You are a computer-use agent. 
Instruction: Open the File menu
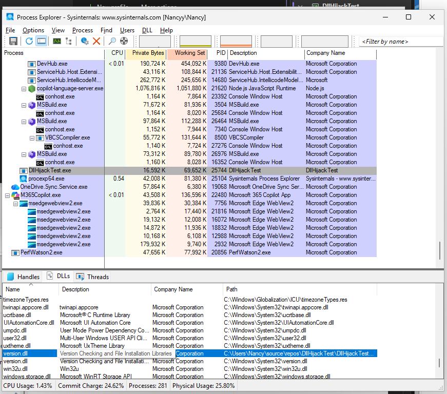pos(10,30)
